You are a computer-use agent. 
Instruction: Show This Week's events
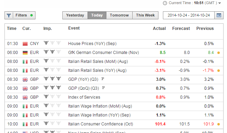click(145, 15)
